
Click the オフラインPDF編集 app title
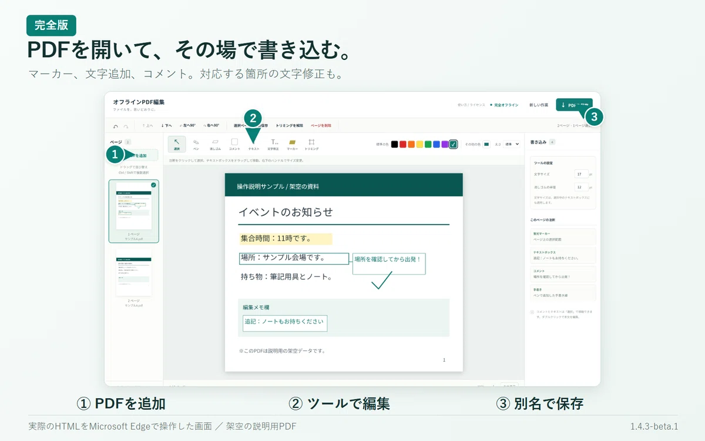[139, 102]
